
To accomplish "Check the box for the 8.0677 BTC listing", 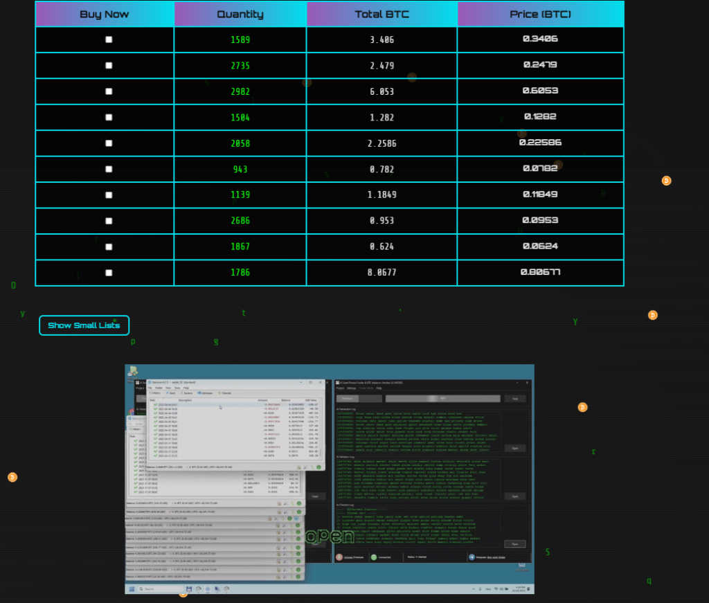I will click(109, 273).
